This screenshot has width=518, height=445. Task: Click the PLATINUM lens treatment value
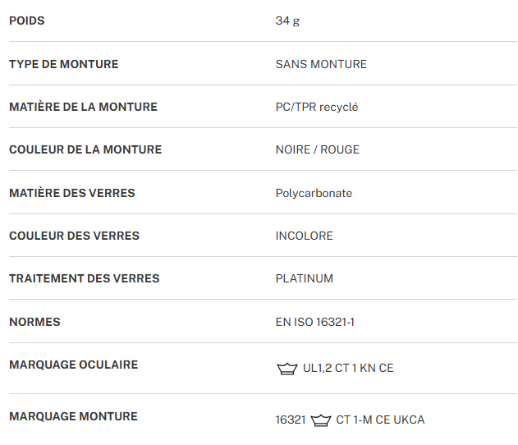tap(305, 278)
